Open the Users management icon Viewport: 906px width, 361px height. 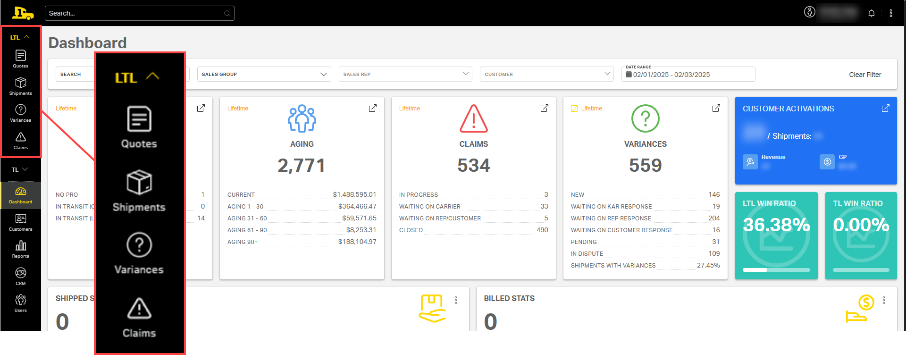tap(20, 303)
